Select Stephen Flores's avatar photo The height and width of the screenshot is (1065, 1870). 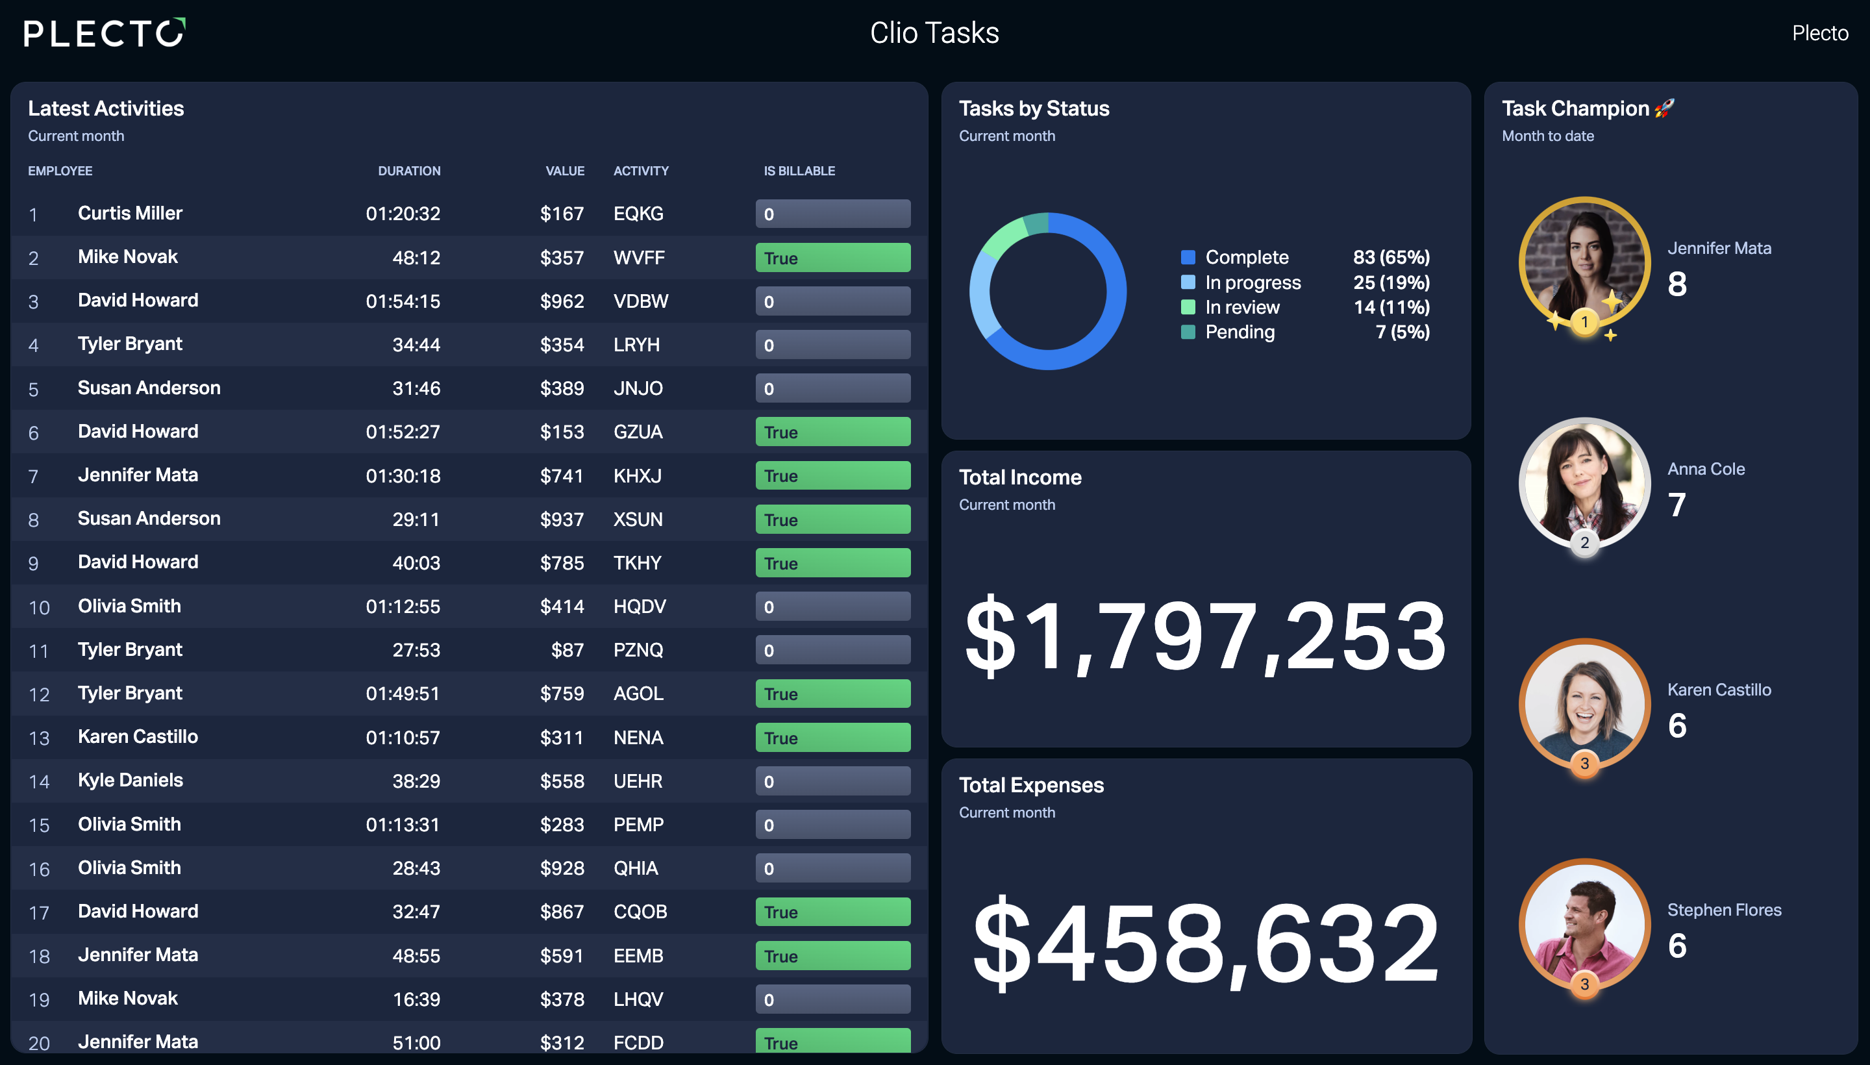pos(1584,925)
